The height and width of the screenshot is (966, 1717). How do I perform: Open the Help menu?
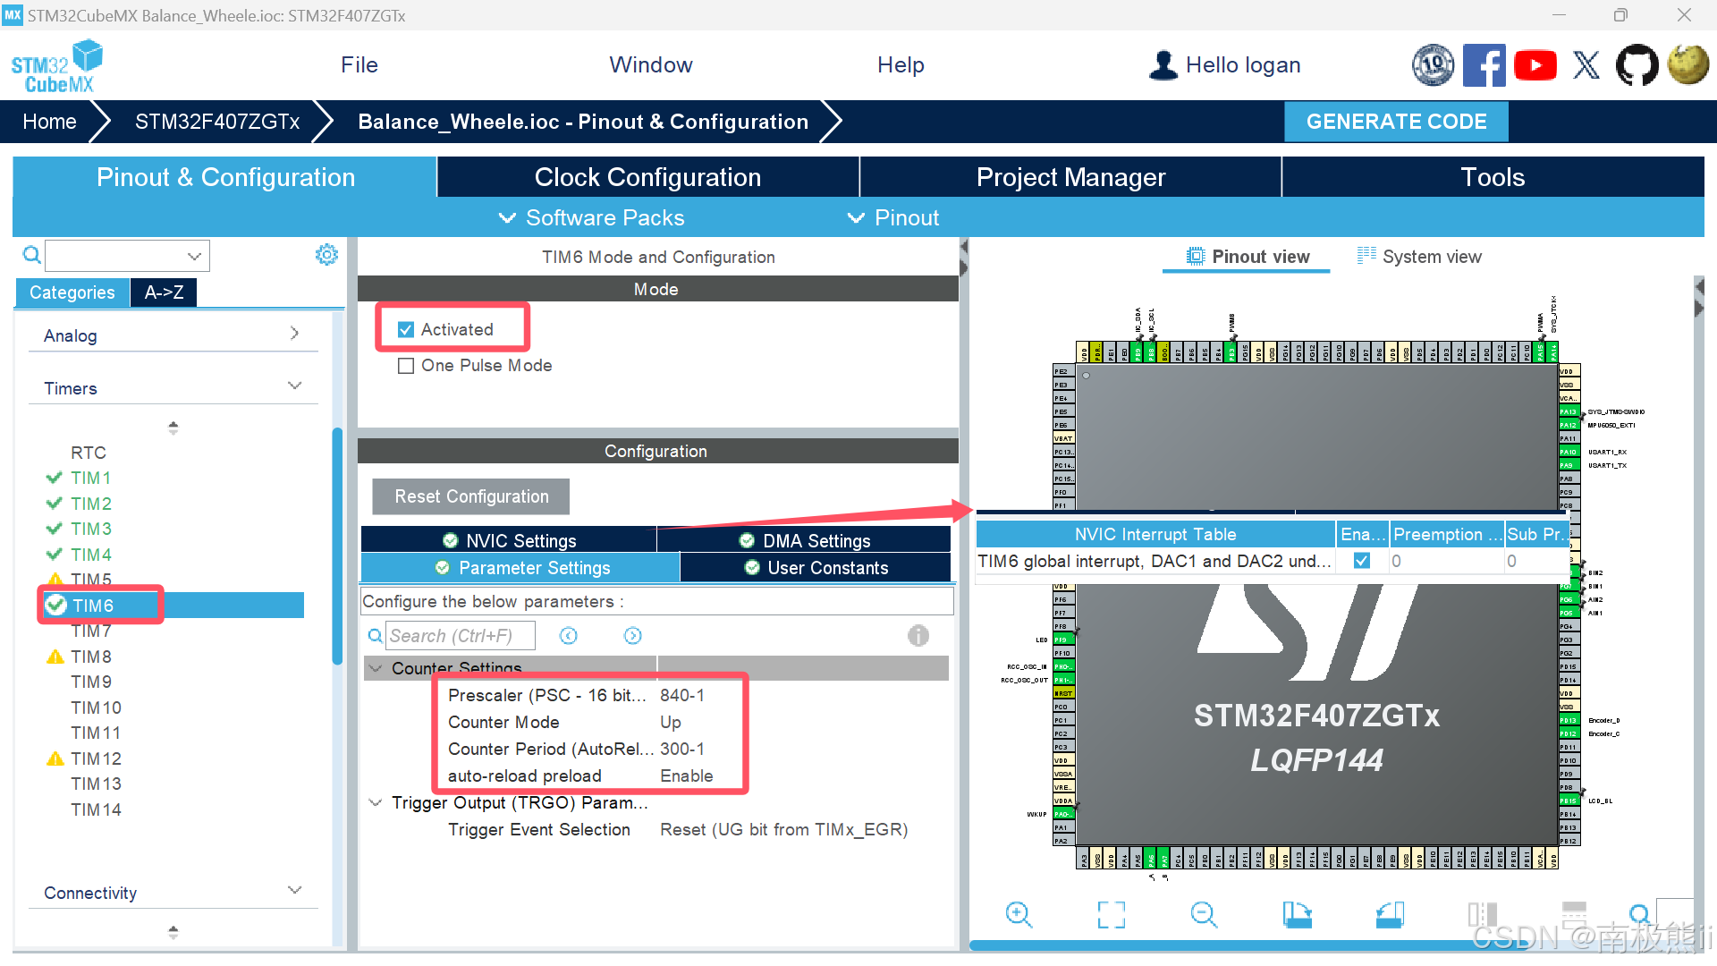[x=901, y=65]
